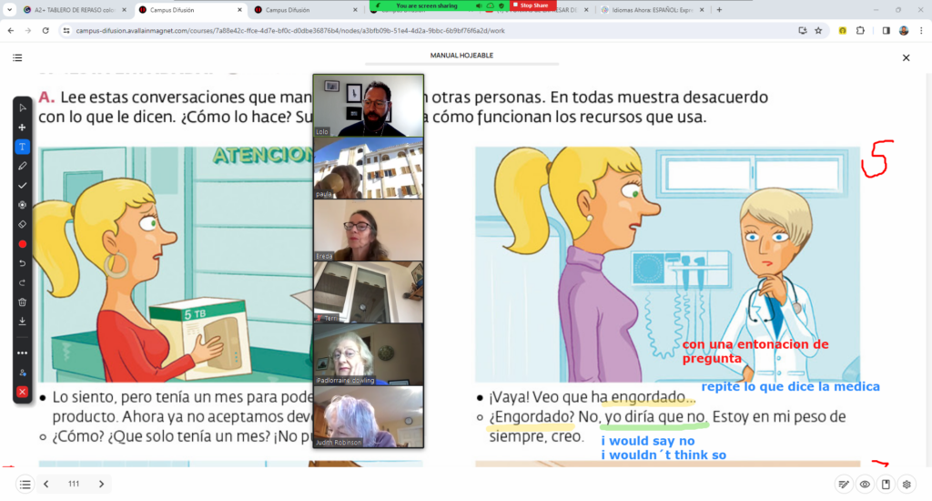Click the annotation 'repite lo que dice la medica'
The image size is (932, 501).
click(x=791, y=387)
